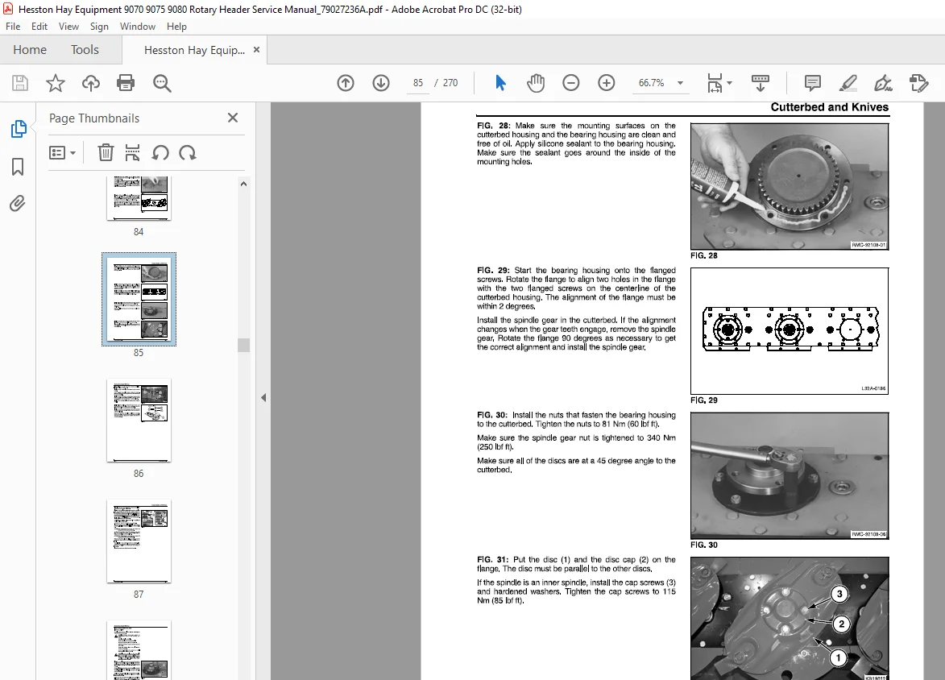This screenshot has height=680, width=945.
Task: Zoom in with plus icon
Action: (607, 83)
